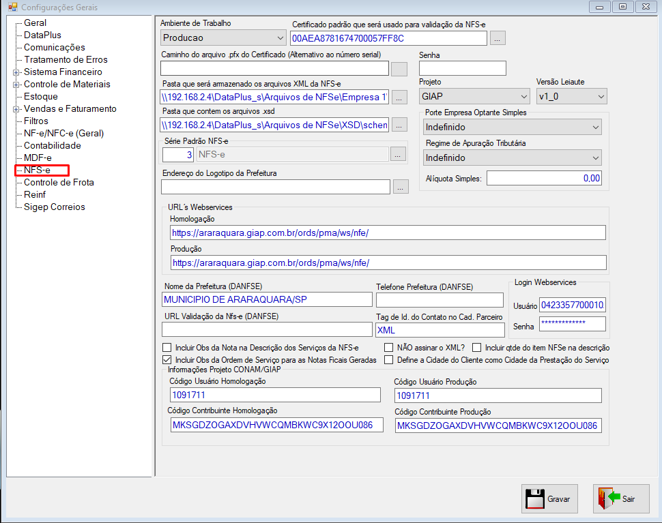Viewport: 662px width, 523px height.
Task: Browse for the XML files storage folder
Action: (399, 98)
